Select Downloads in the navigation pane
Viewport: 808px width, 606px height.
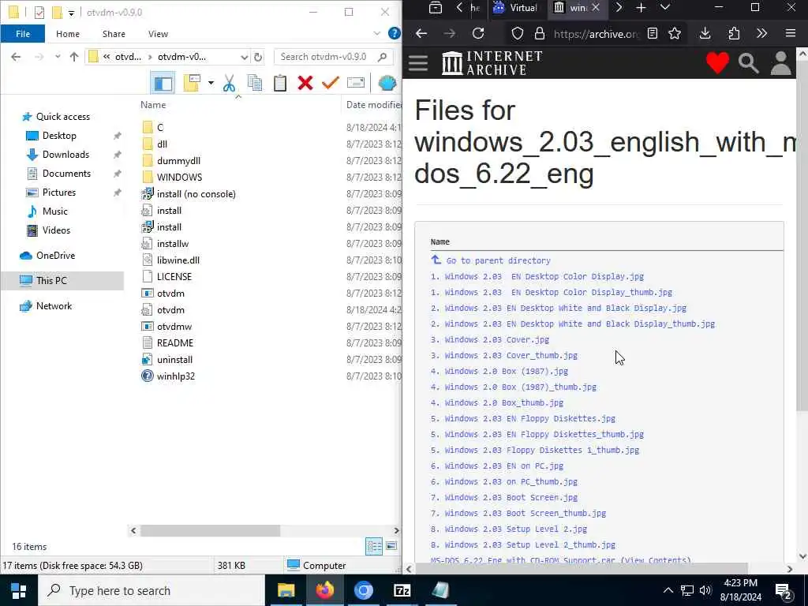pyautogui.click(x=65, y=155)
